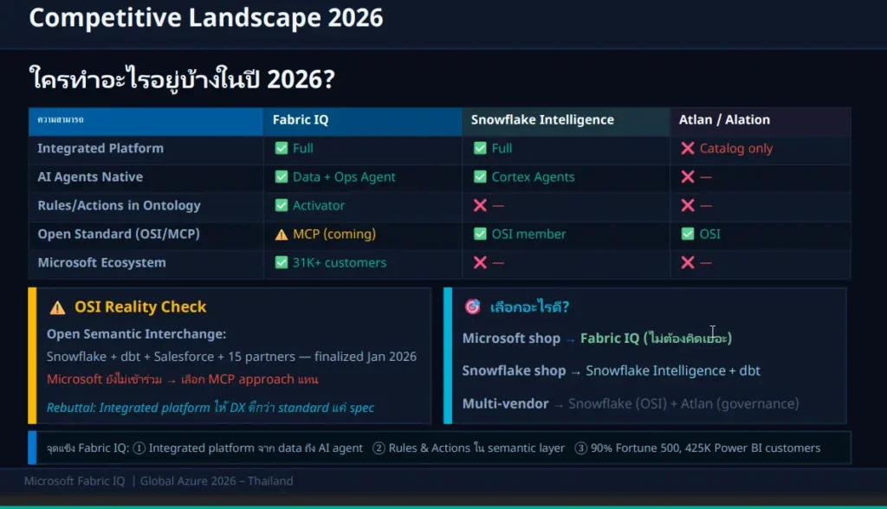This screenshot has width=887, height=509.
Task: Click the target icon beside "เลือกอะไรดี?"
Action: coord(472,307)
